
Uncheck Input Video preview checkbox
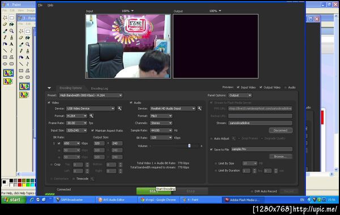tap(238, 87)
